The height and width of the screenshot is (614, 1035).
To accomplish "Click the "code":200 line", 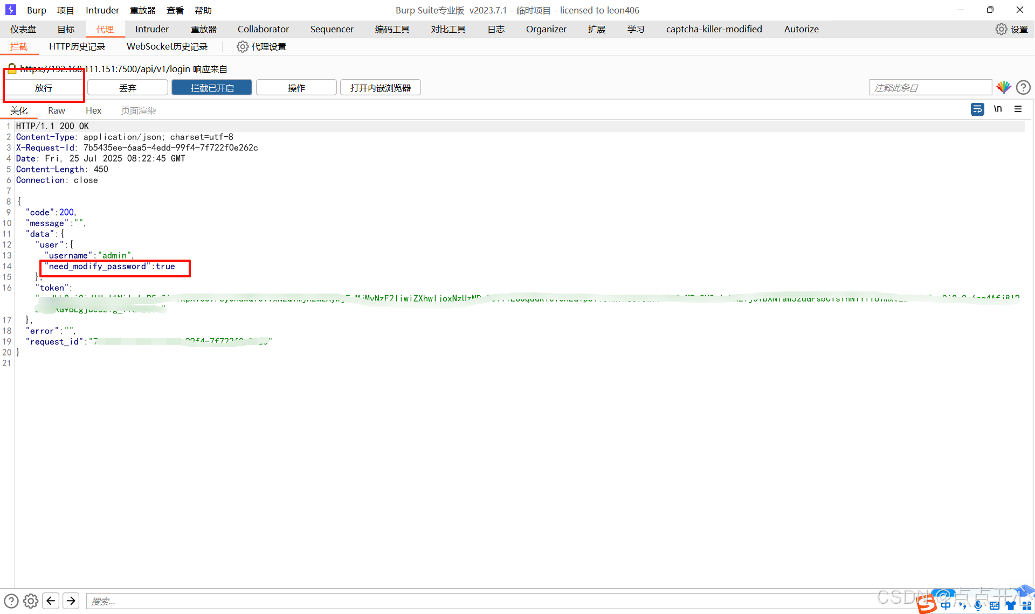I will tap(51, 212).
